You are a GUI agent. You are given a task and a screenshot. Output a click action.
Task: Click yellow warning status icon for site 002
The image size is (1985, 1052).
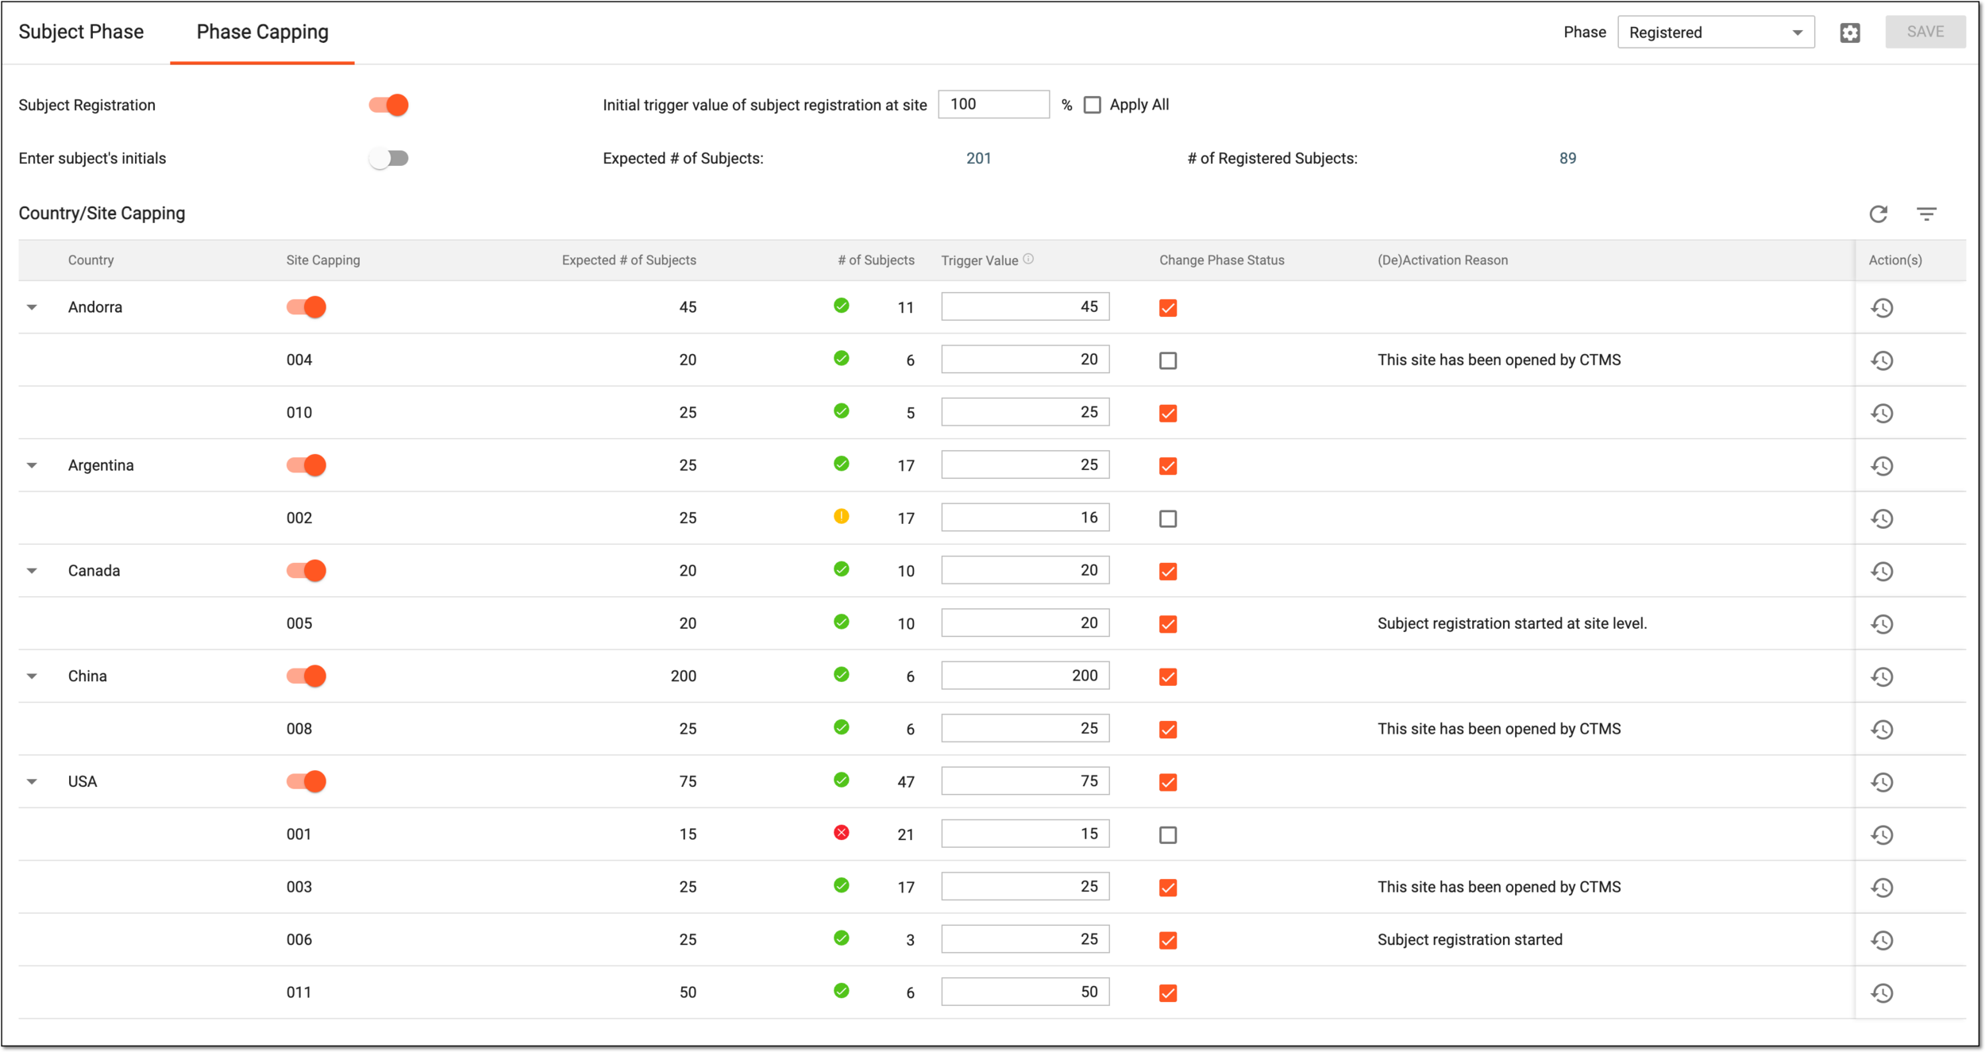[x=842, y=516]
